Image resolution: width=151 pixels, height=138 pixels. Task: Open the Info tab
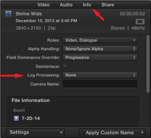(87, 5)
